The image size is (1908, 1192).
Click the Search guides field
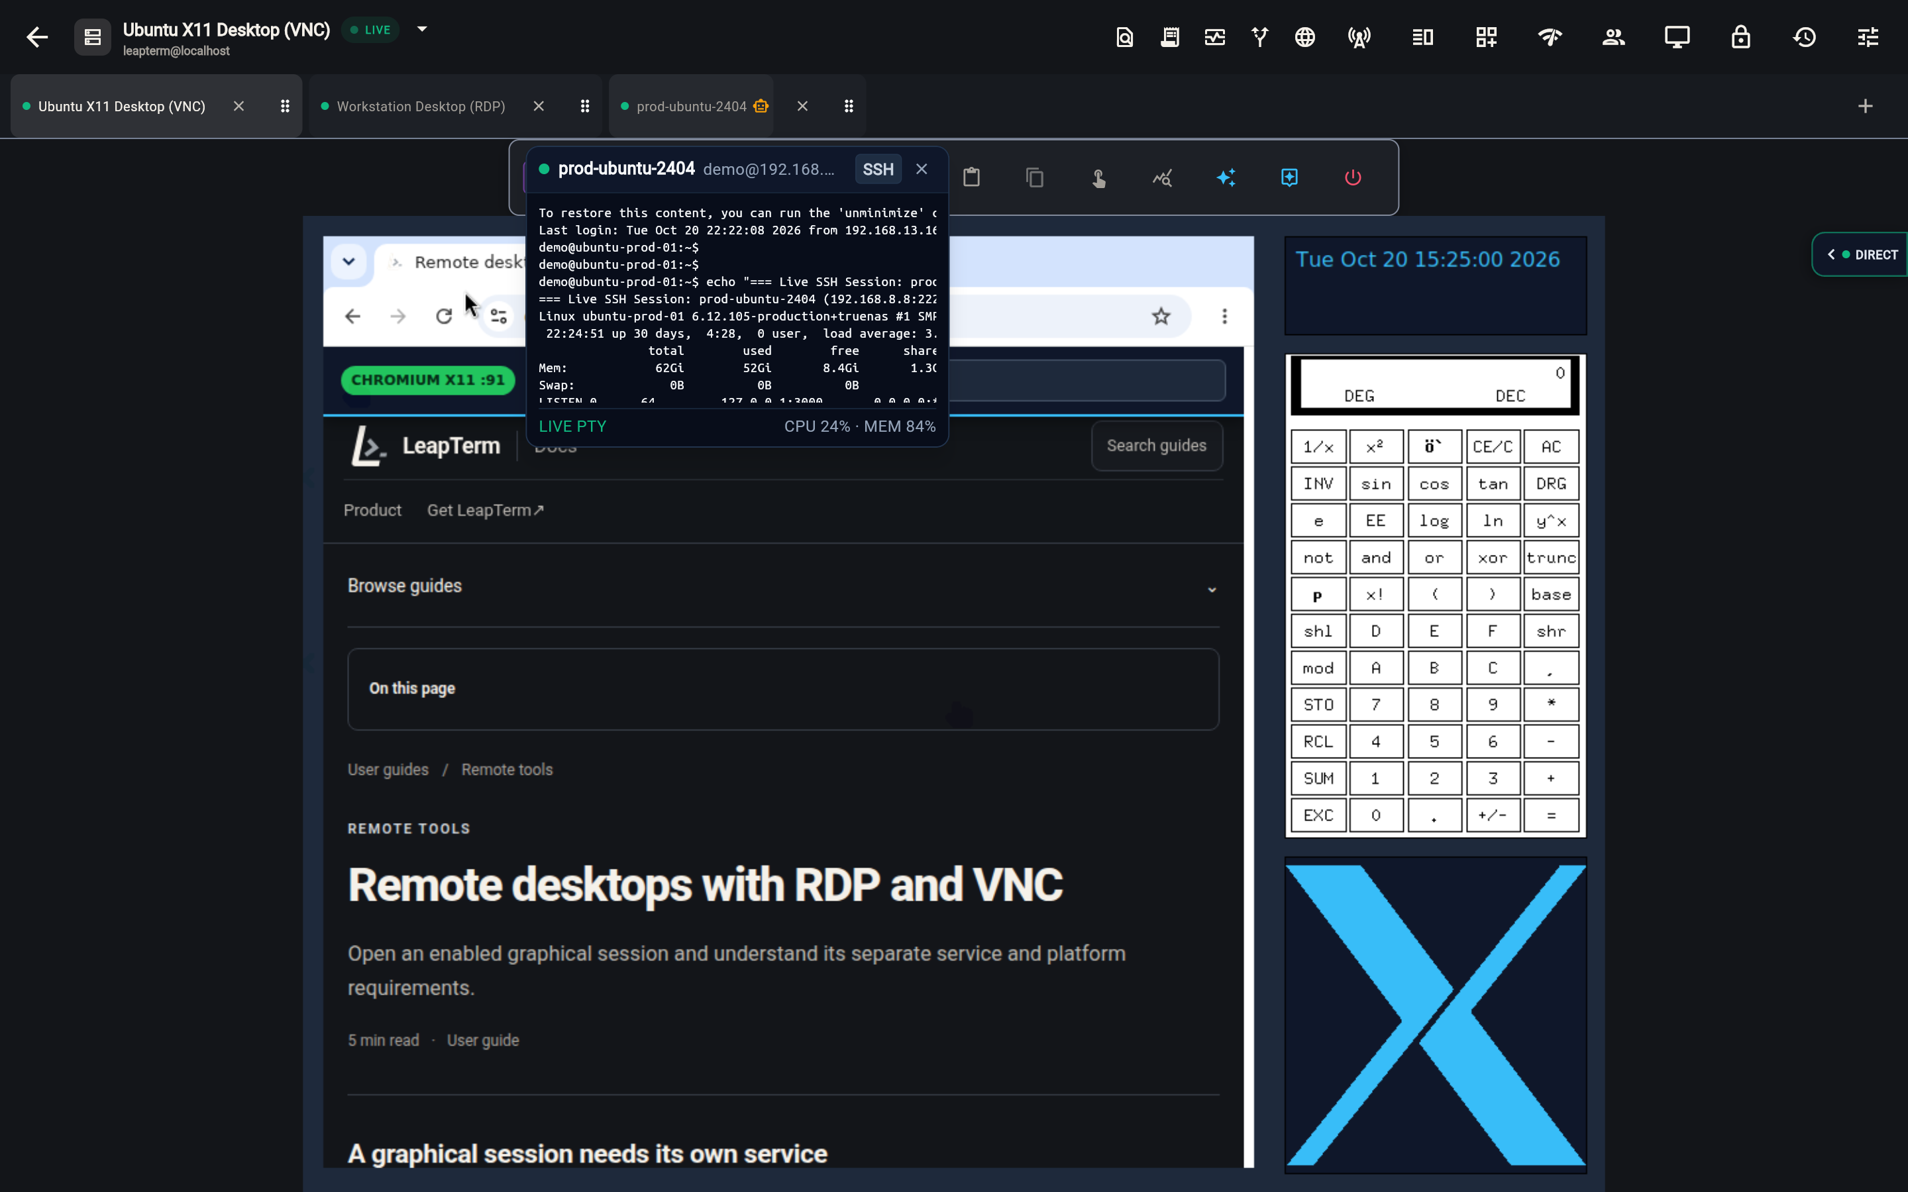1157,446
